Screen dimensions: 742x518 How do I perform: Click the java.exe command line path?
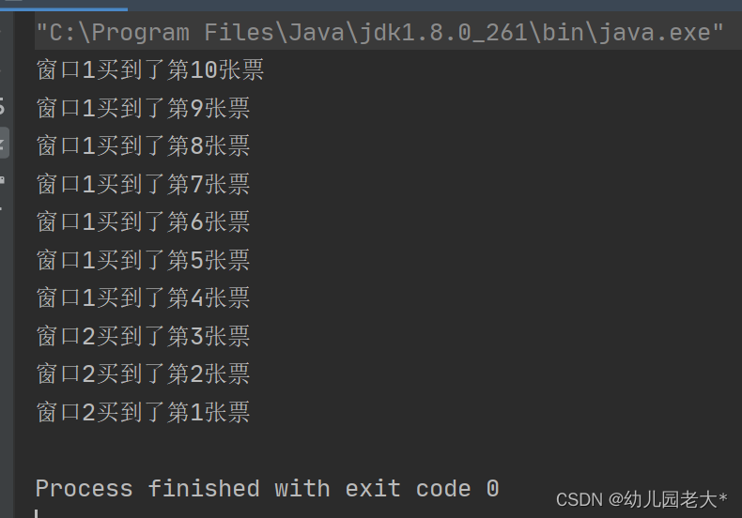(x=379, y=33)
